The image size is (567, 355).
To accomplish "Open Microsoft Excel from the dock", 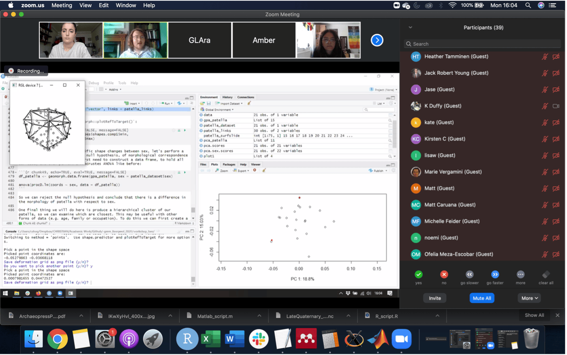I will coord(210,339).
